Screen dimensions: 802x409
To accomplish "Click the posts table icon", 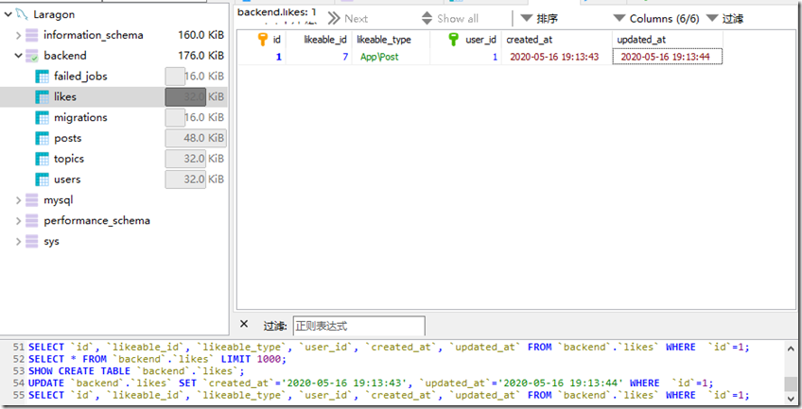I will pyautogui.click(x=42, y=138).
